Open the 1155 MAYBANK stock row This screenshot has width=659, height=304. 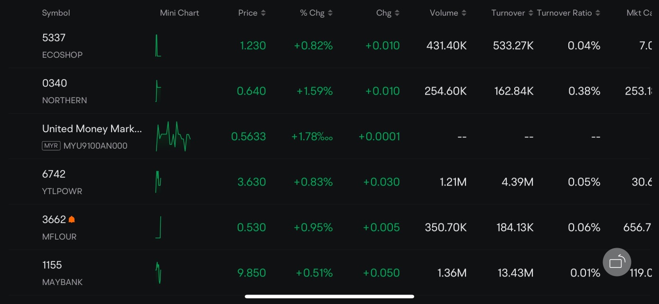pos(329,273)
